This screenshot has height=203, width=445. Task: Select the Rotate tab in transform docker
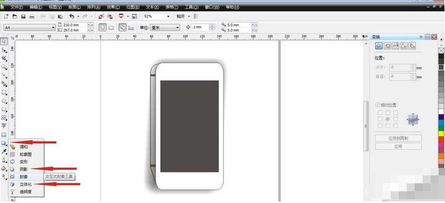pyautogui.click(x=387, y=46)
